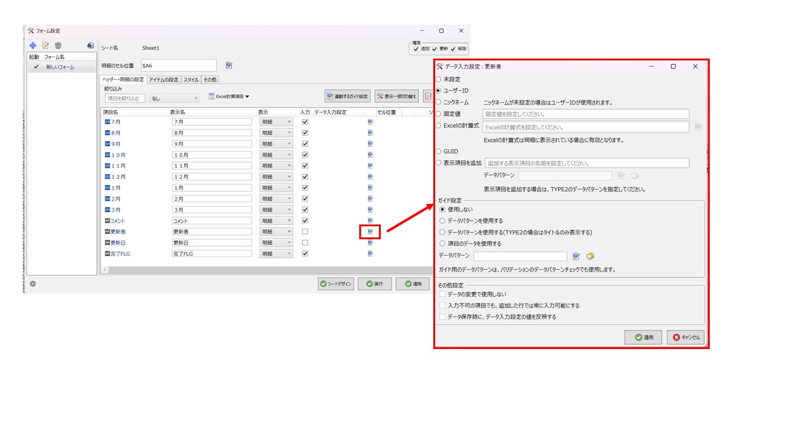Click the 固定値 input field

(585, 114)
